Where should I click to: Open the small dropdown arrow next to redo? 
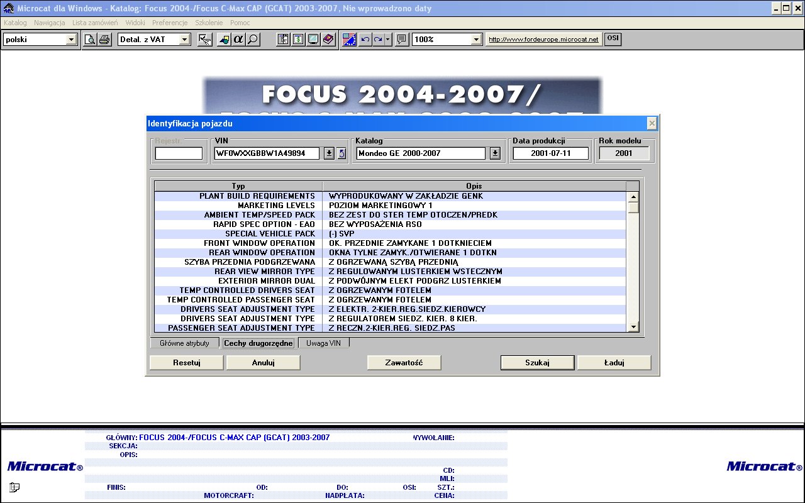click(x=388, y=40)
